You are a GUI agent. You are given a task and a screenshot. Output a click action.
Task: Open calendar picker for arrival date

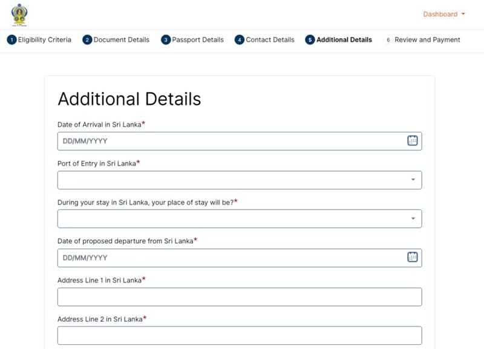pyautogui.click(x=413, y=141)
